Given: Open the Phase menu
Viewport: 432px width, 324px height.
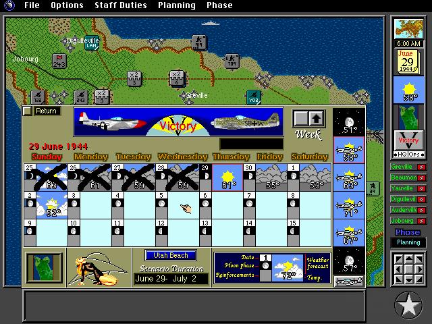Looking at the screenshot, I should click(219, 5).
